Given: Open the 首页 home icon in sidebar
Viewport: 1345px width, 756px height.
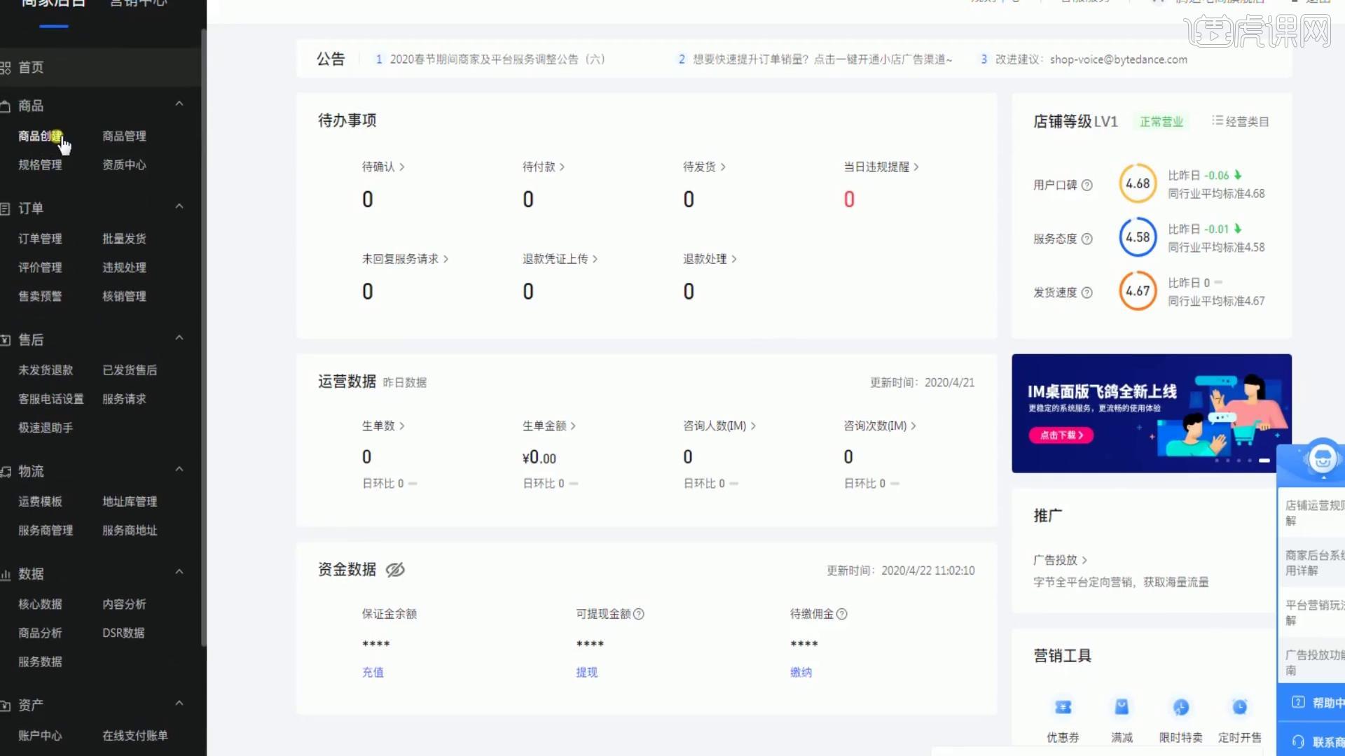Looking at the screenshot, I should pos(6,68).
